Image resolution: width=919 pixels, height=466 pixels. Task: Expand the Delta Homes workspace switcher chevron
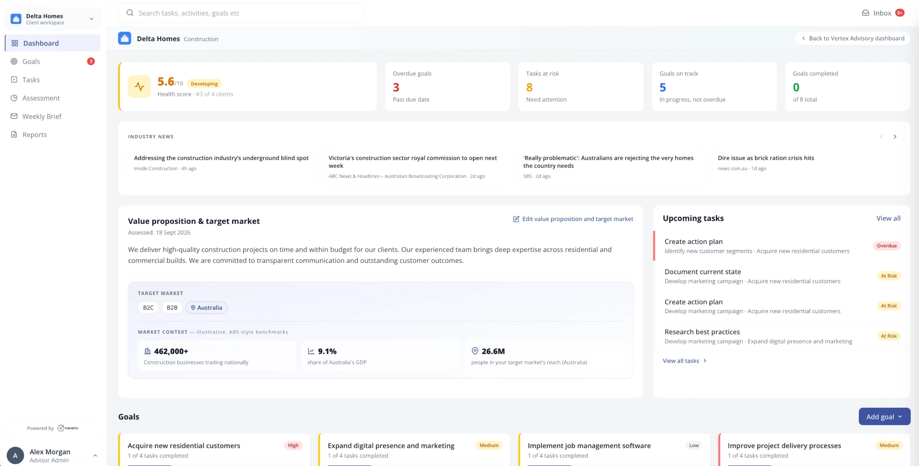coord(91,19)
